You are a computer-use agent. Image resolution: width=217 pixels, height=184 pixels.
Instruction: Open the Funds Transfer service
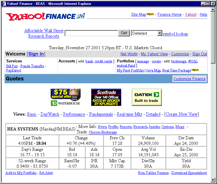point(32,66)
